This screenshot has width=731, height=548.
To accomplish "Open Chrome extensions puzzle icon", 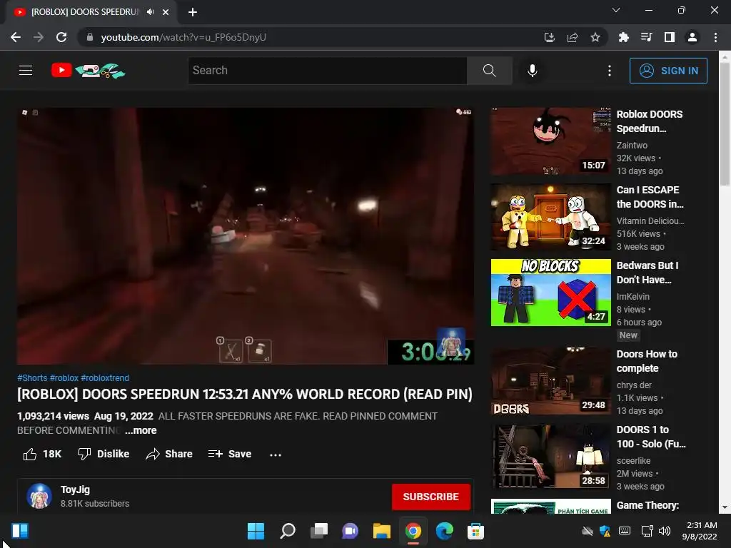I will (623, 37).
